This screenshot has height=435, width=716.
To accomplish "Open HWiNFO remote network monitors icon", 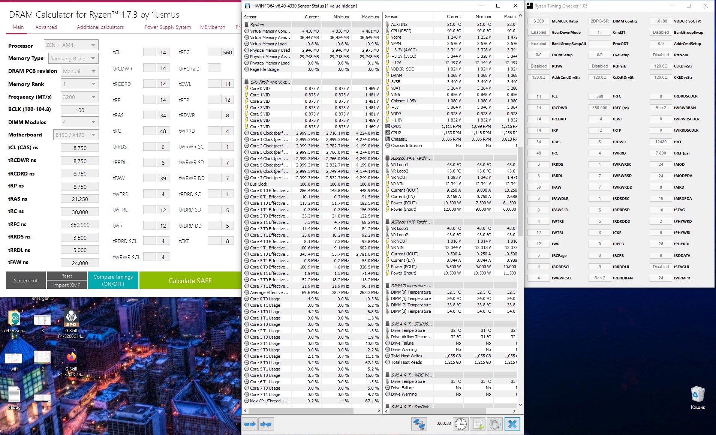I will point(419,424).
